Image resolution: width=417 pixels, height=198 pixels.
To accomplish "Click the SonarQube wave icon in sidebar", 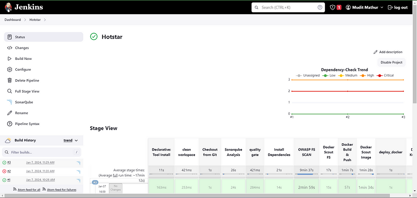I will click(10, 102).
